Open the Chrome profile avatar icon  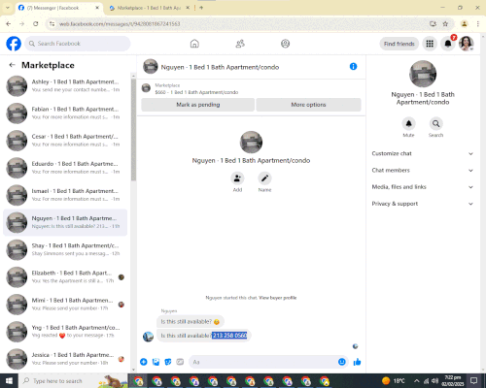465,24
